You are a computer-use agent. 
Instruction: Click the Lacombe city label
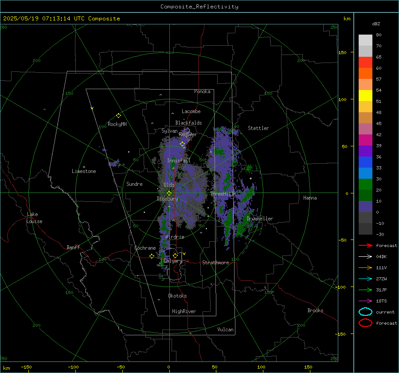[x=191, y=111]
